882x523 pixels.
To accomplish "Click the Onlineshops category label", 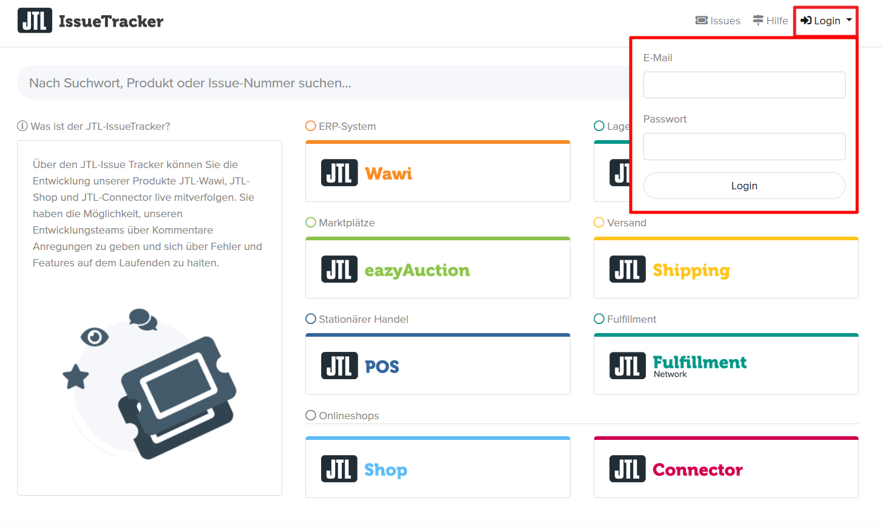I will coord(348,416).
